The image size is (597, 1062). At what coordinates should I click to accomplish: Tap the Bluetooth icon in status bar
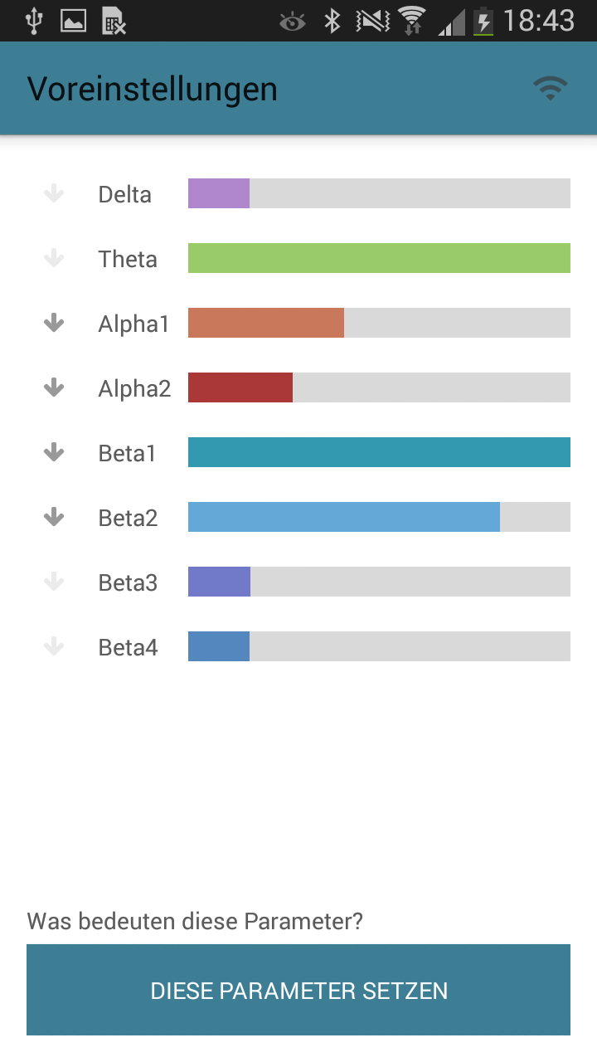(x=332, y=21)
